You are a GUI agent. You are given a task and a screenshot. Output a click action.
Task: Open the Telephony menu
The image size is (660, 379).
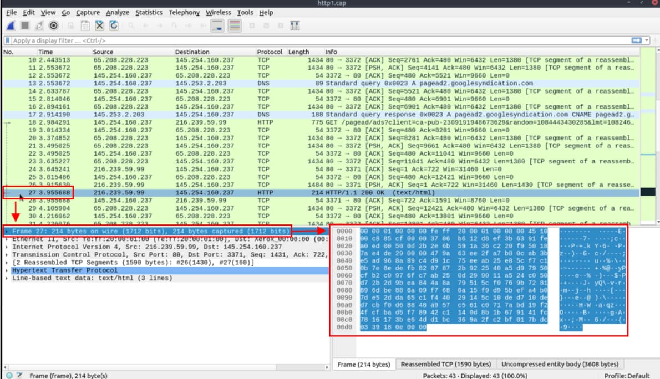184,13
